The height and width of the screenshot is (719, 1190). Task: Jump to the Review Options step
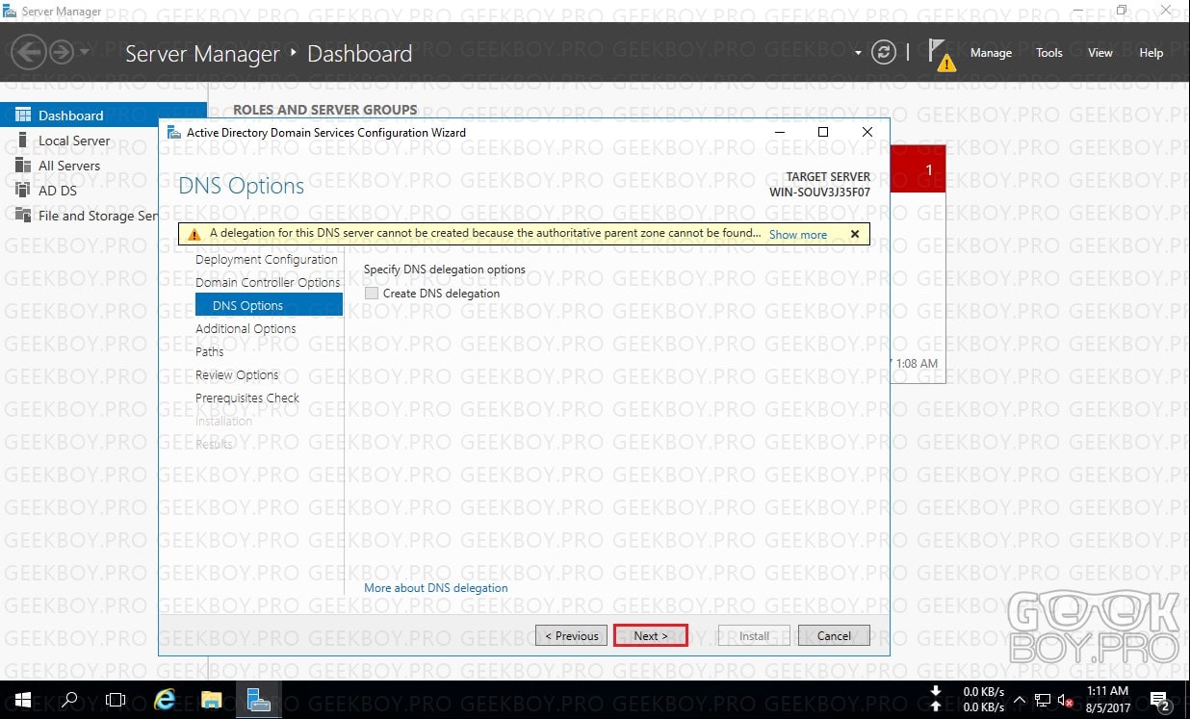tap(237, 375)
